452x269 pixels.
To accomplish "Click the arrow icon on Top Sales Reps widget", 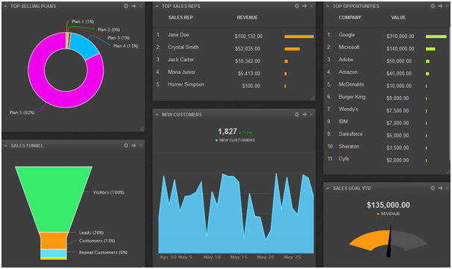I will (304, 6).
